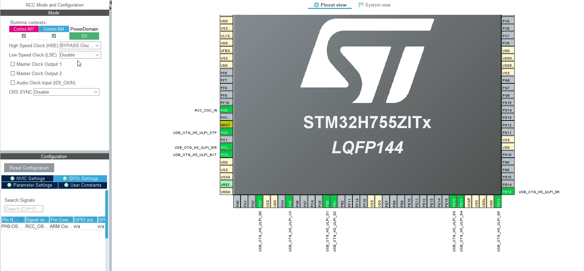Click the green PB13 pin ULPI_D6
This screenshot has height=271, width=584.
point(508,192)
